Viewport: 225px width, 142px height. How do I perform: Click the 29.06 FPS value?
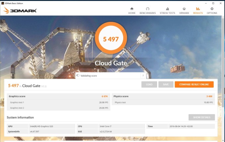click(104, 108)
